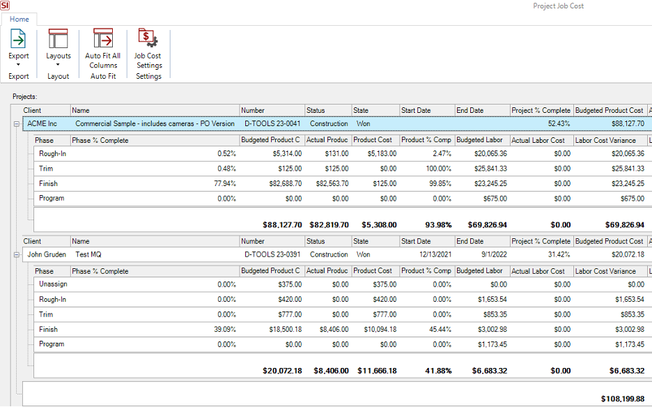This screenshot has height=407, width=652.
Task: Click the top Number column header
Action: [272, 110]
